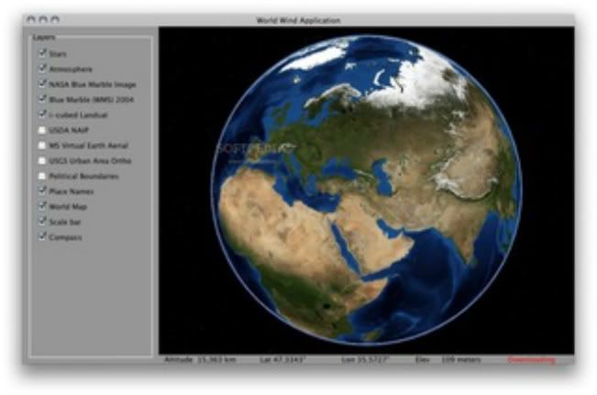Screen dimensions: 597x395
Task: Toggle the World Map layer checkbox
Action: click(42, 206)
